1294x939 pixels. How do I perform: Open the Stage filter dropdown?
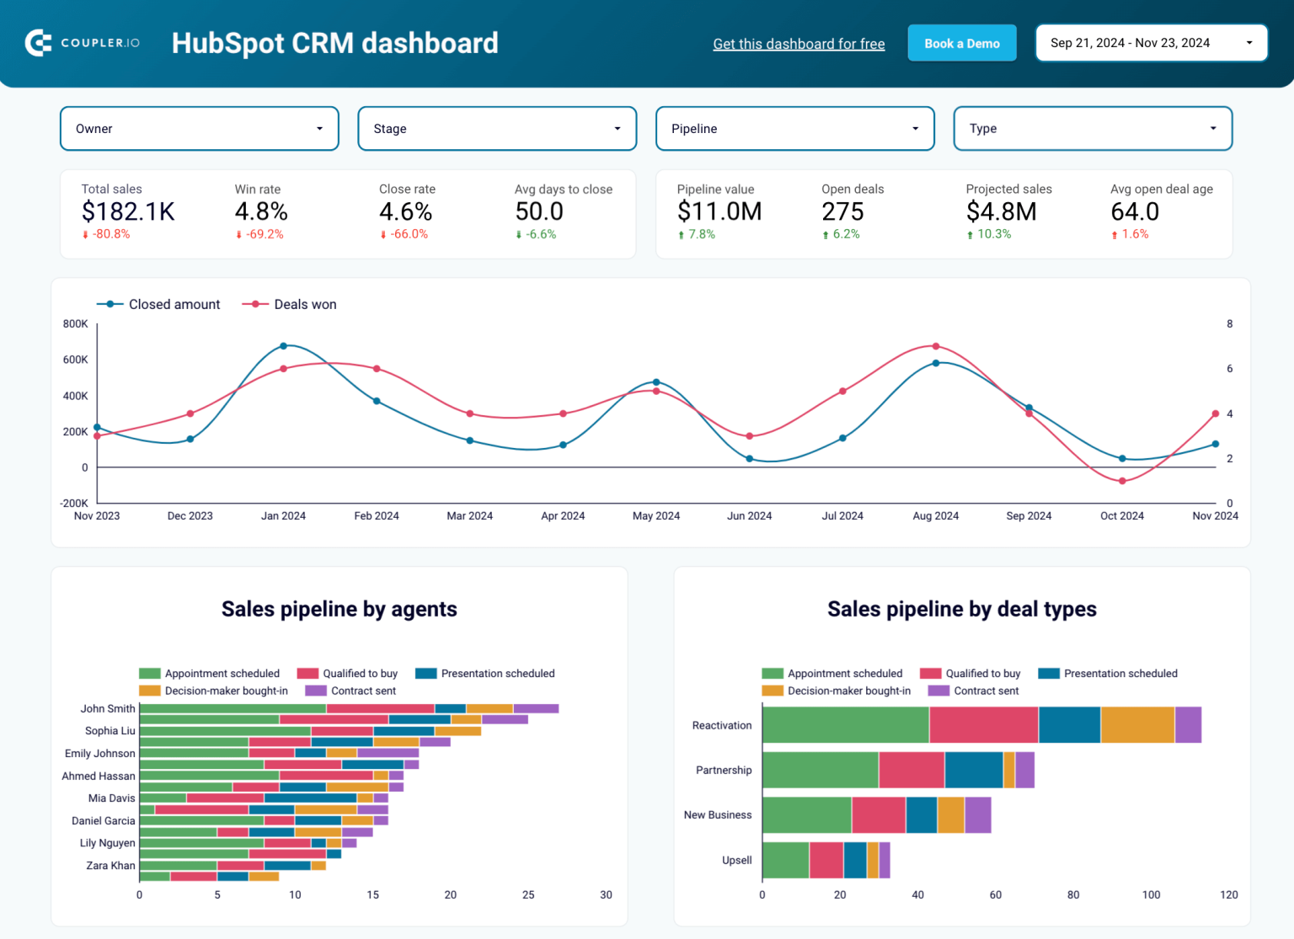[x=497, y=128]
